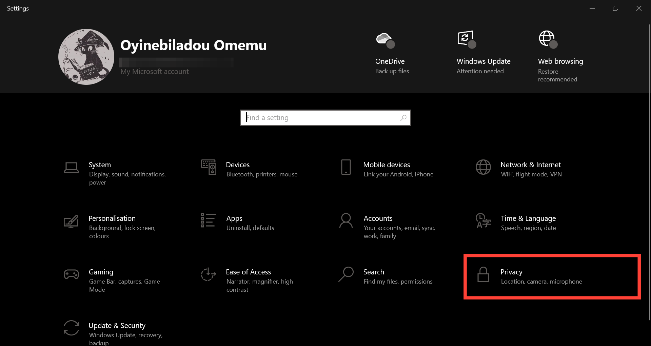Image resolution: width=651 pixels, height=346 pixels.
Task: Click the search magnifier in Find a setting
Action: click(x=403, y=118)
